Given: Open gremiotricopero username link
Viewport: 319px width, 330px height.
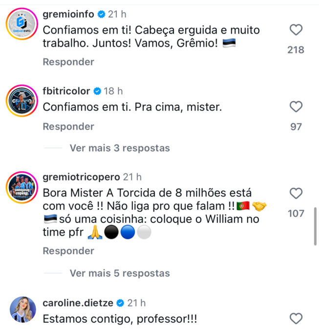Looking at the screenshot, I should [x=82, y=176].
